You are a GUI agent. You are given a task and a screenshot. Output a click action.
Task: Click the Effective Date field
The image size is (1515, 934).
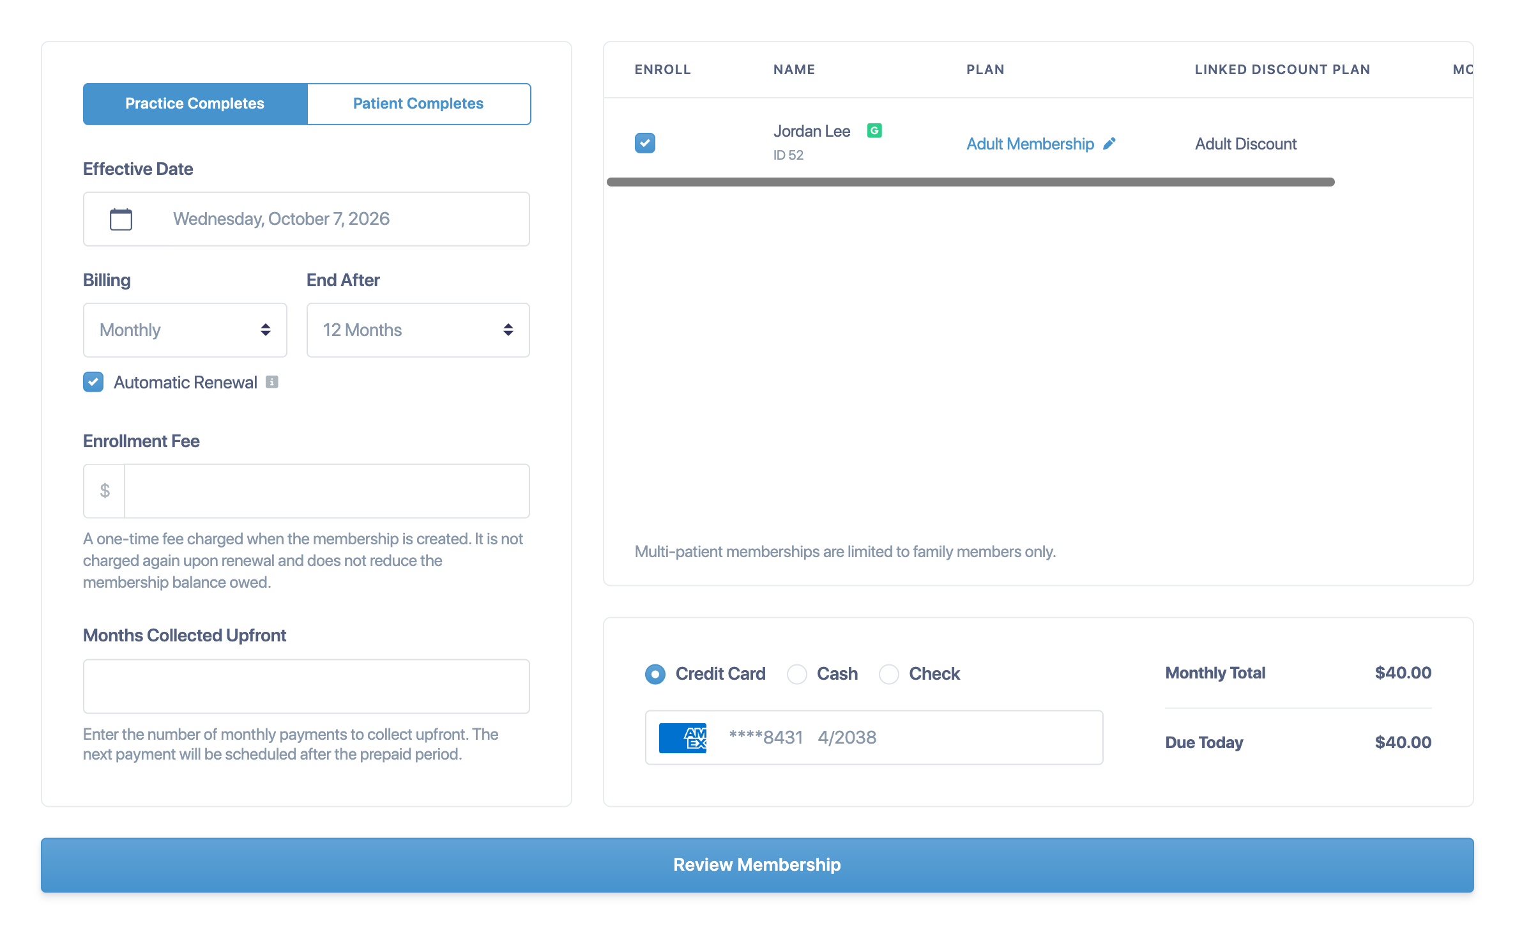[x=307, y=219]
